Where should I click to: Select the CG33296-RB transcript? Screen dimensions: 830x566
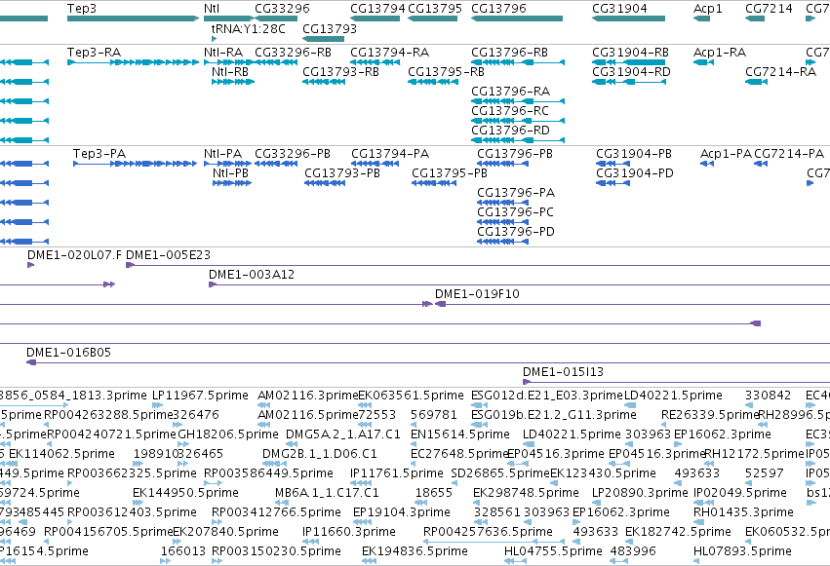[276, 62]
